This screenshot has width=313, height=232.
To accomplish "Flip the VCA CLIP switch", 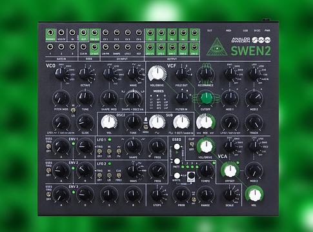I will 191,144.
